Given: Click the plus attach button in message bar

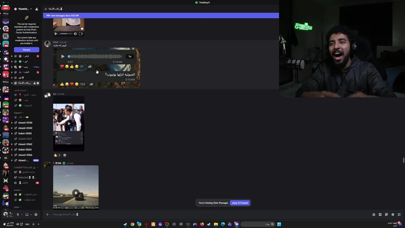Looking at the screenshot, I should (x=47, y=214).
